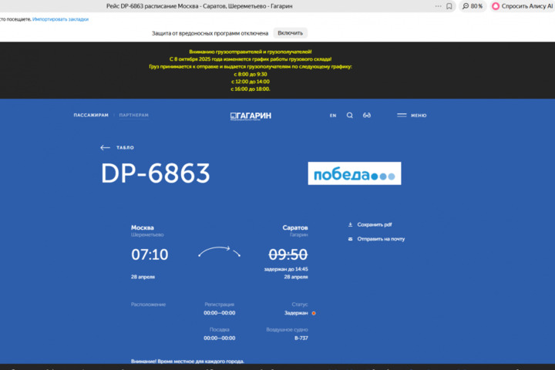Click the glasses accessibility icon
This screenshot has width=555, height=370.
click(x=367, y=116)
